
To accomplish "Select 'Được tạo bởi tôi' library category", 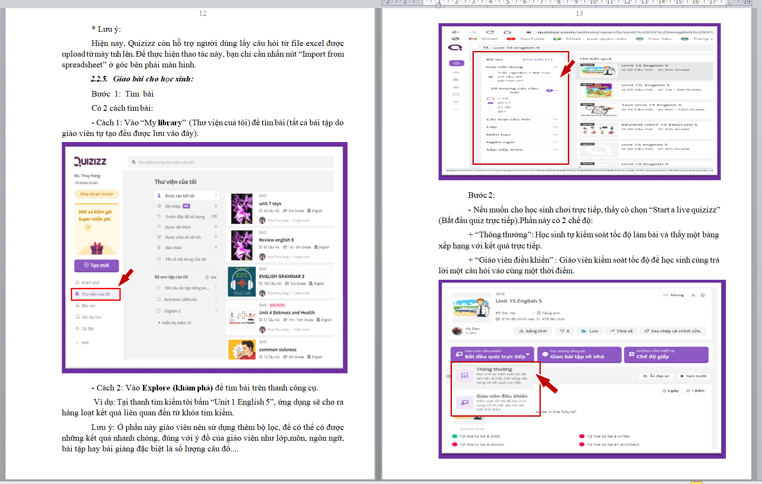I will tap(180, 196).
